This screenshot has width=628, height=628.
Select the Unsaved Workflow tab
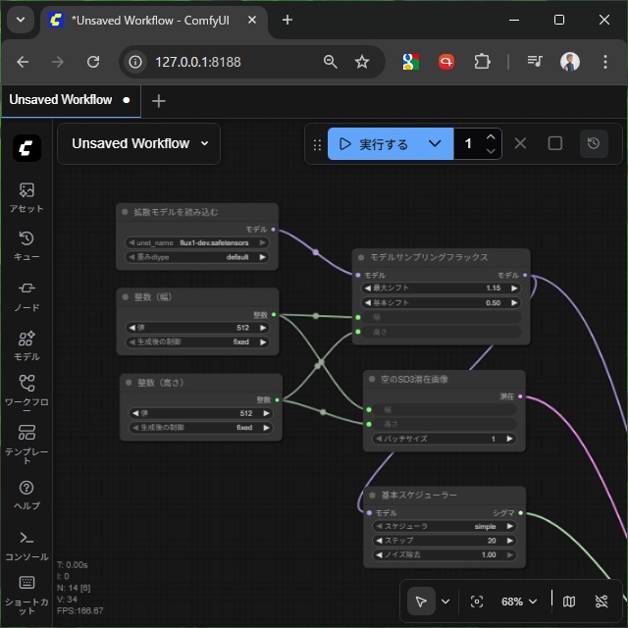61,100
